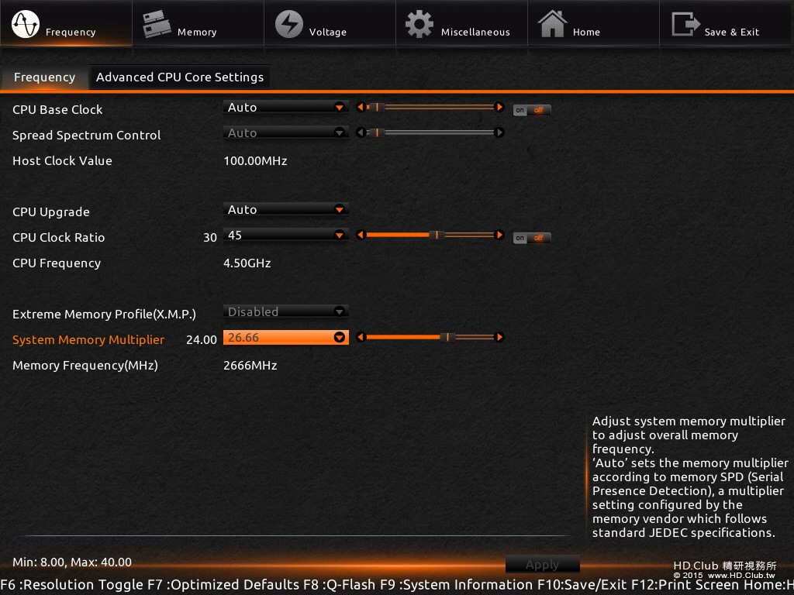This screenshot has height=595, width=794.
Task: Open the Save & Exit menu
Action: coord(726,24)
